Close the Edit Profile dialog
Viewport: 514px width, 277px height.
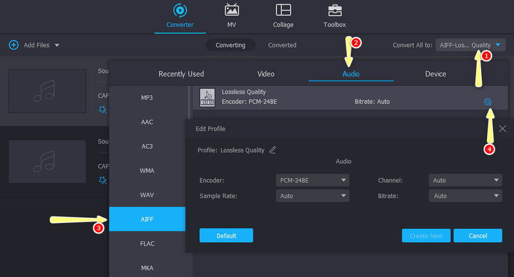502,129
